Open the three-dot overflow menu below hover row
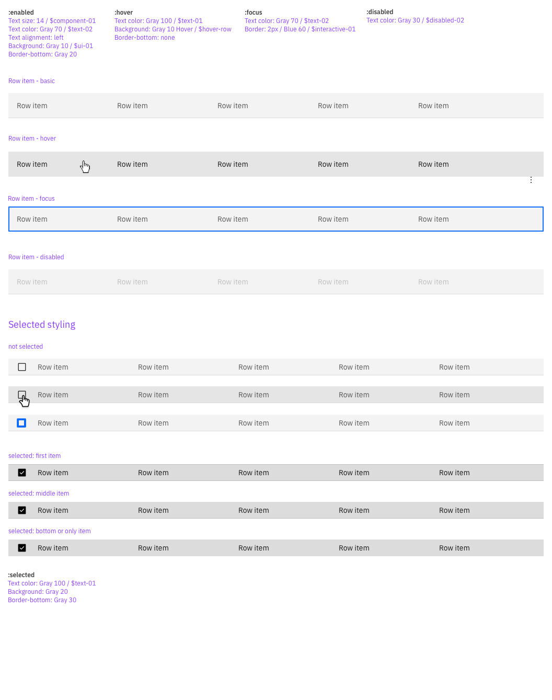This screenshot has height=700, width=552. click(x=531, y=180)
